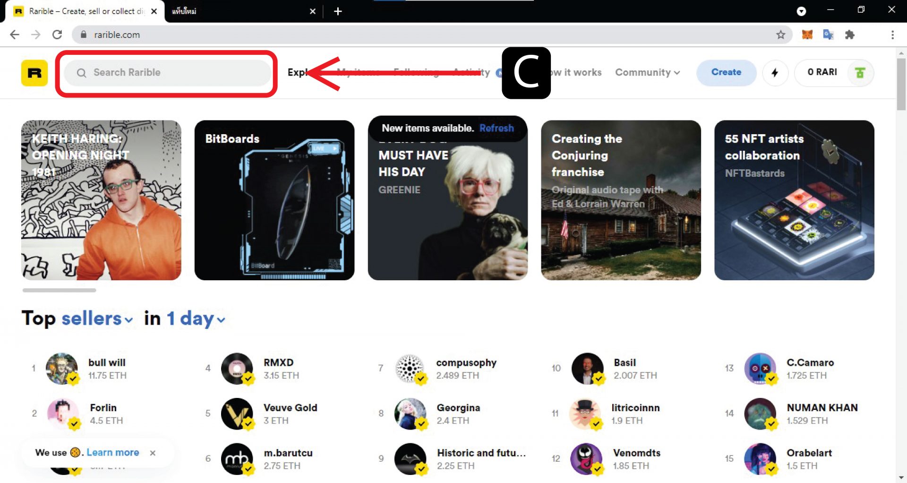Open 55 NFT artists collaboration card
Image resolution: width=907 pixels, height=483 pixels.
pyautogui.click(x=794, y=200)
